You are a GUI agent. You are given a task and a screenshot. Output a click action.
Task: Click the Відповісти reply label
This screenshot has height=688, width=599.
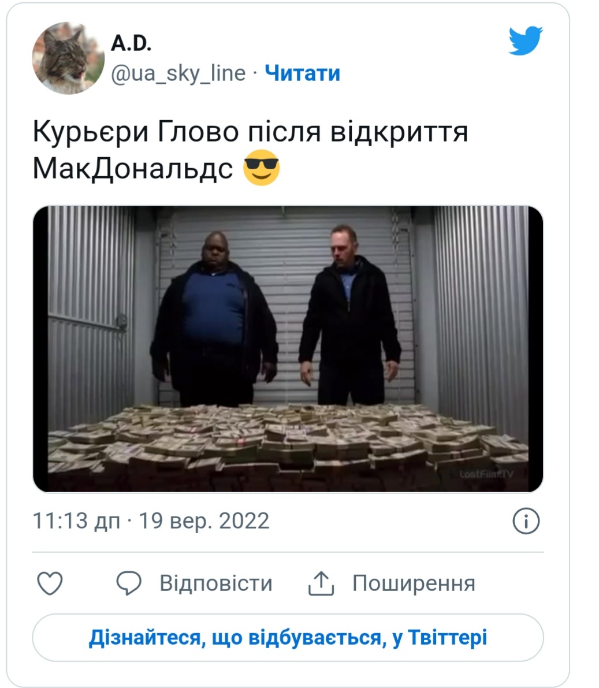(x=216, y=583)
